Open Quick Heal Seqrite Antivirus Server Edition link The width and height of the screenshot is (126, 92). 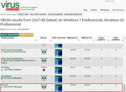18,62
